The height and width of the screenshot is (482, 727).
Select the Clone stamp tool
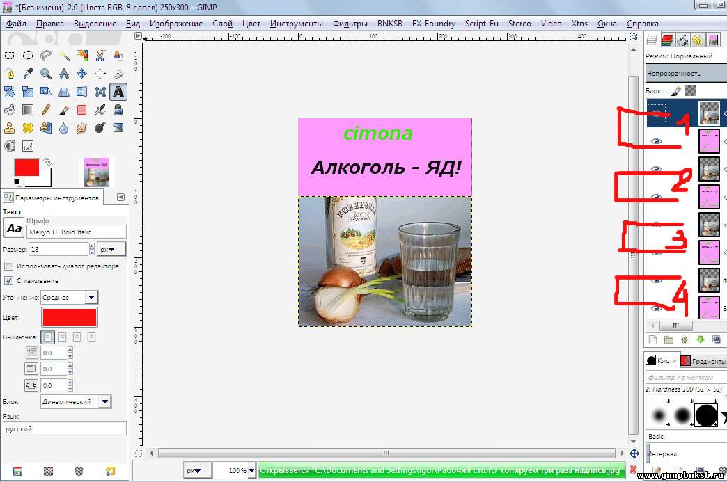pos(9,128)
